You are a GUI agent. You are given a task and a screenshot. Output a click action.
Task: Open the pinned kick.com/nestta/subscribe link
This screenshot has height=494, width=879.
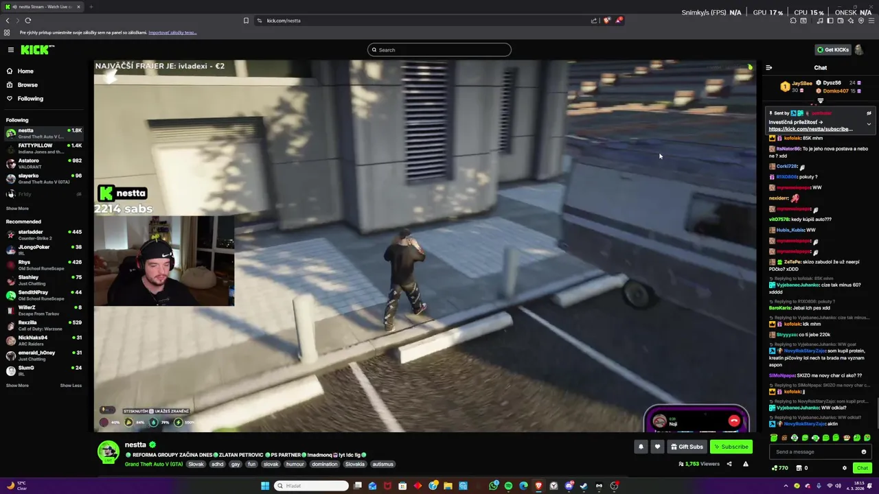click(x=810, y=129)
